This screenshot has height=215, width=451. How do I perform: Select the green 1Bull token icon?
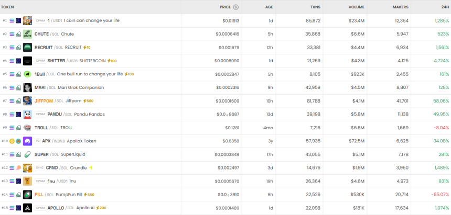pyautogui.click(x=27, y=74)
